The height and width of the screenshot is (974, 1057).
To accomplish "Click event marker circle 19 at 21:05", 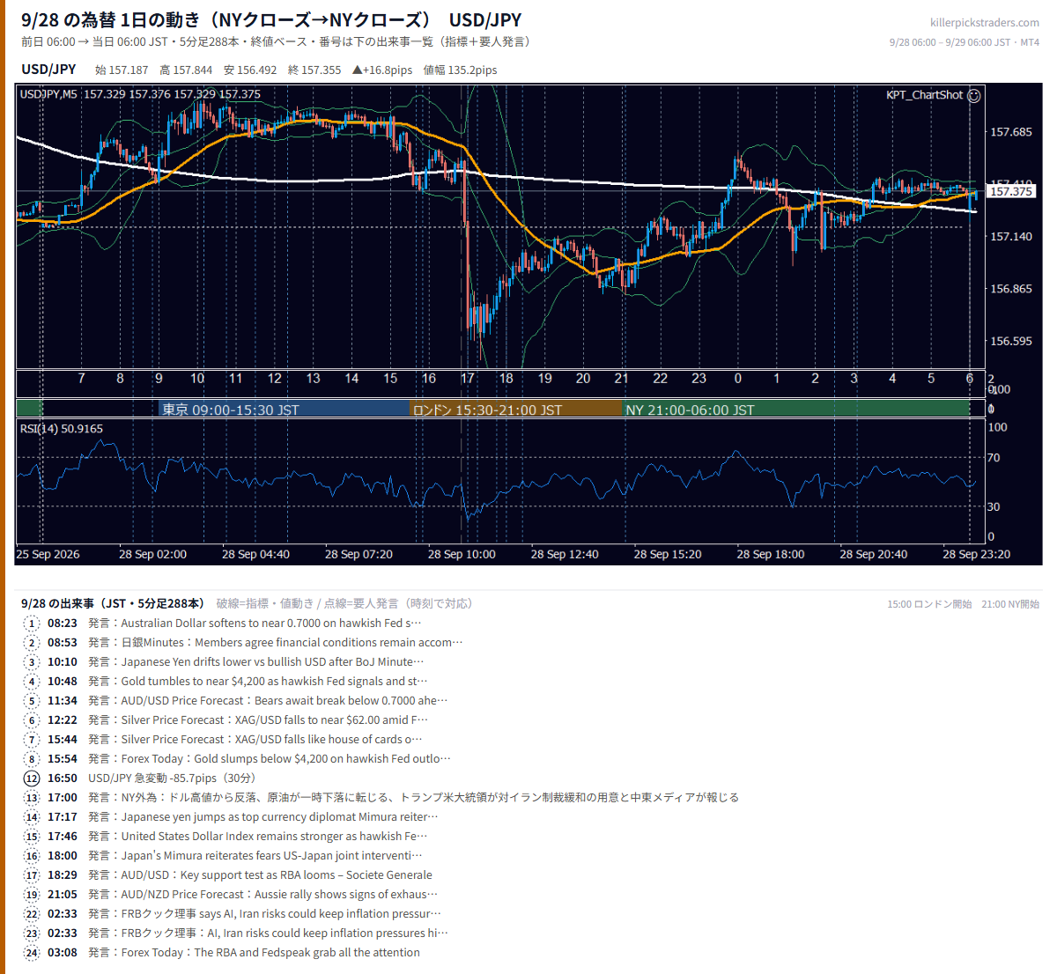I will pos(32,895).
